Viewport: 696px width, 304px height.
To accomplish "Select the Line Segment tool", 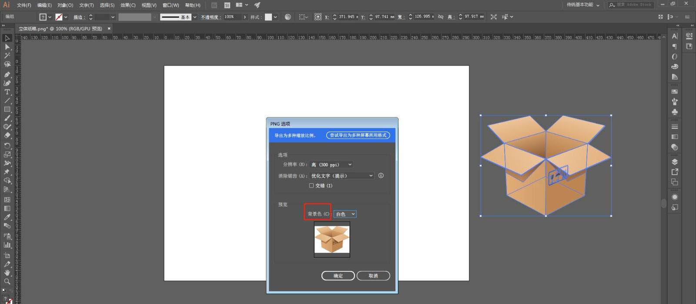I will [7, 101].
